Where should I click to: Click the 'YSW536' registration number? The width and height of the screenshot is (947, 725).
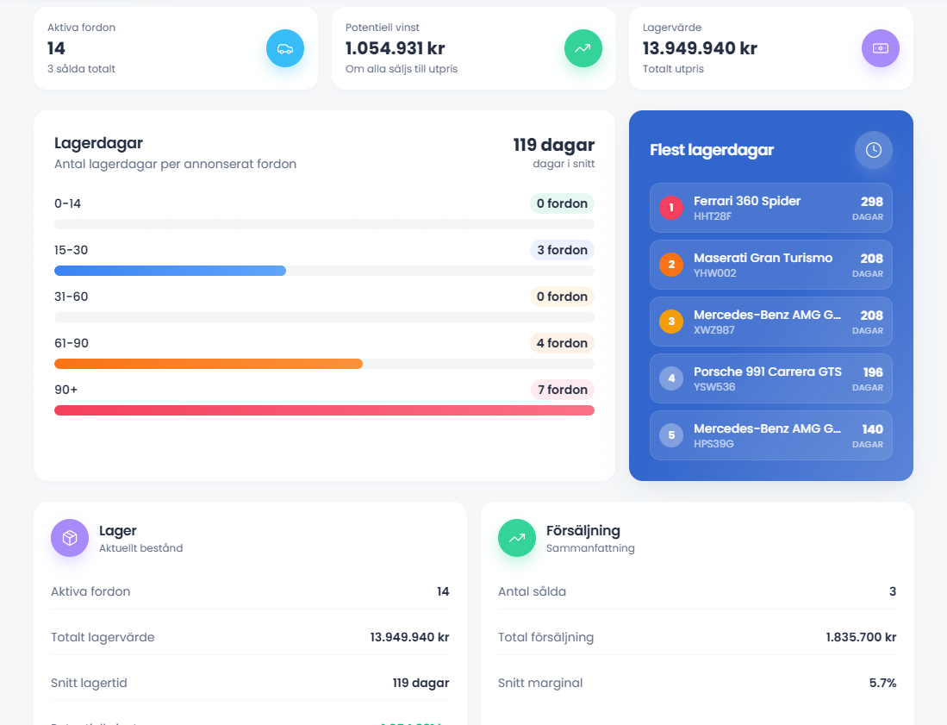point(714,387)
